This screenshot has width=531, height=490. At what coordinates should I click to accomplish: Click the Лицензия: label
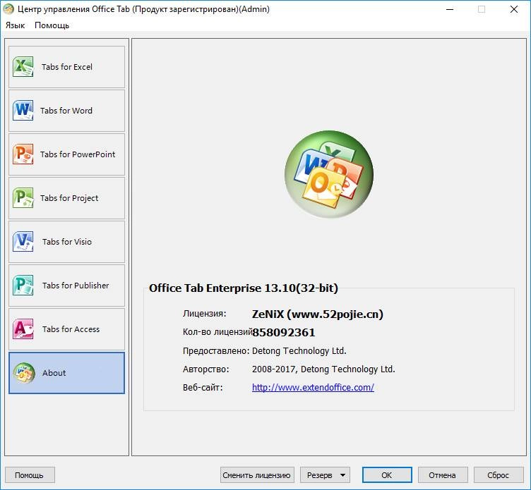pyautogui.click(x=205, y=314)
